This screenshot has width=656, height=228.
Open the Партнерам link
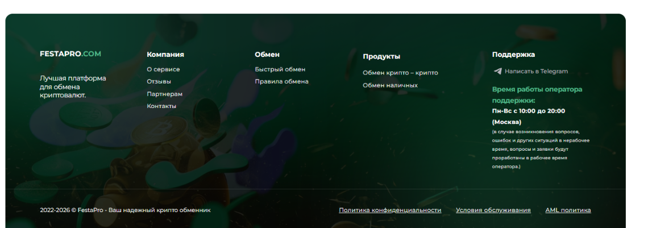(164, 94)
